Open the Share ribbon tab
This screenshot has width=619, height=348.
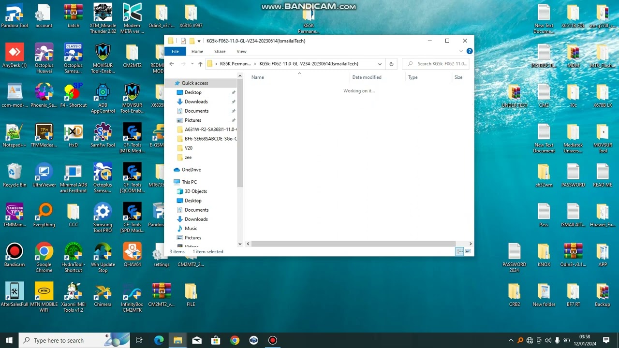click(x=220, y=51)
